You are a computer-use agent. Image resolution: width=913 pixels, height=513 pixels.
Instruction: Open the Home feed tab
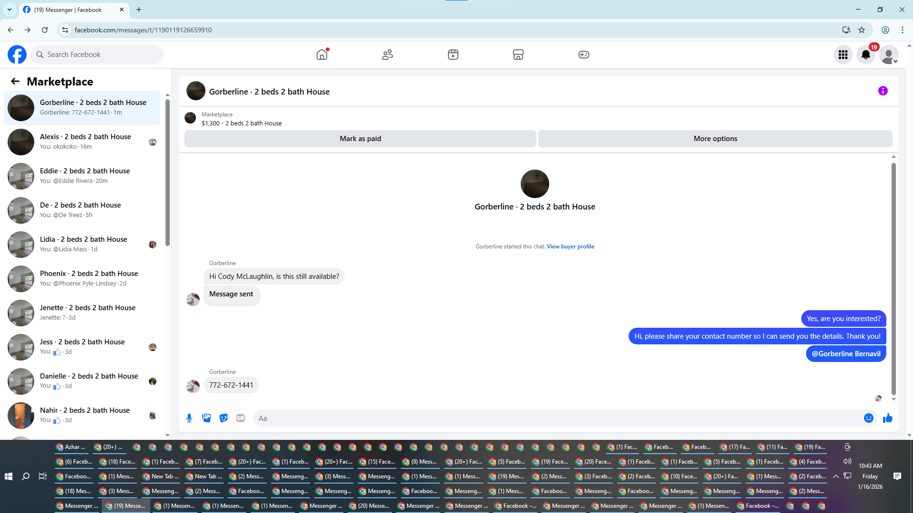pos(322,55)
